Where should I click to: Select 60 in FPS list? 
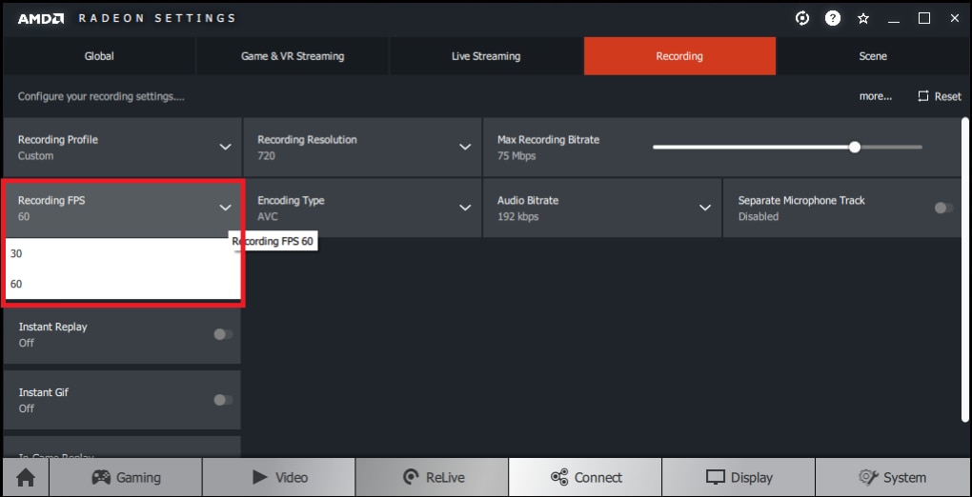coord(122,284)
